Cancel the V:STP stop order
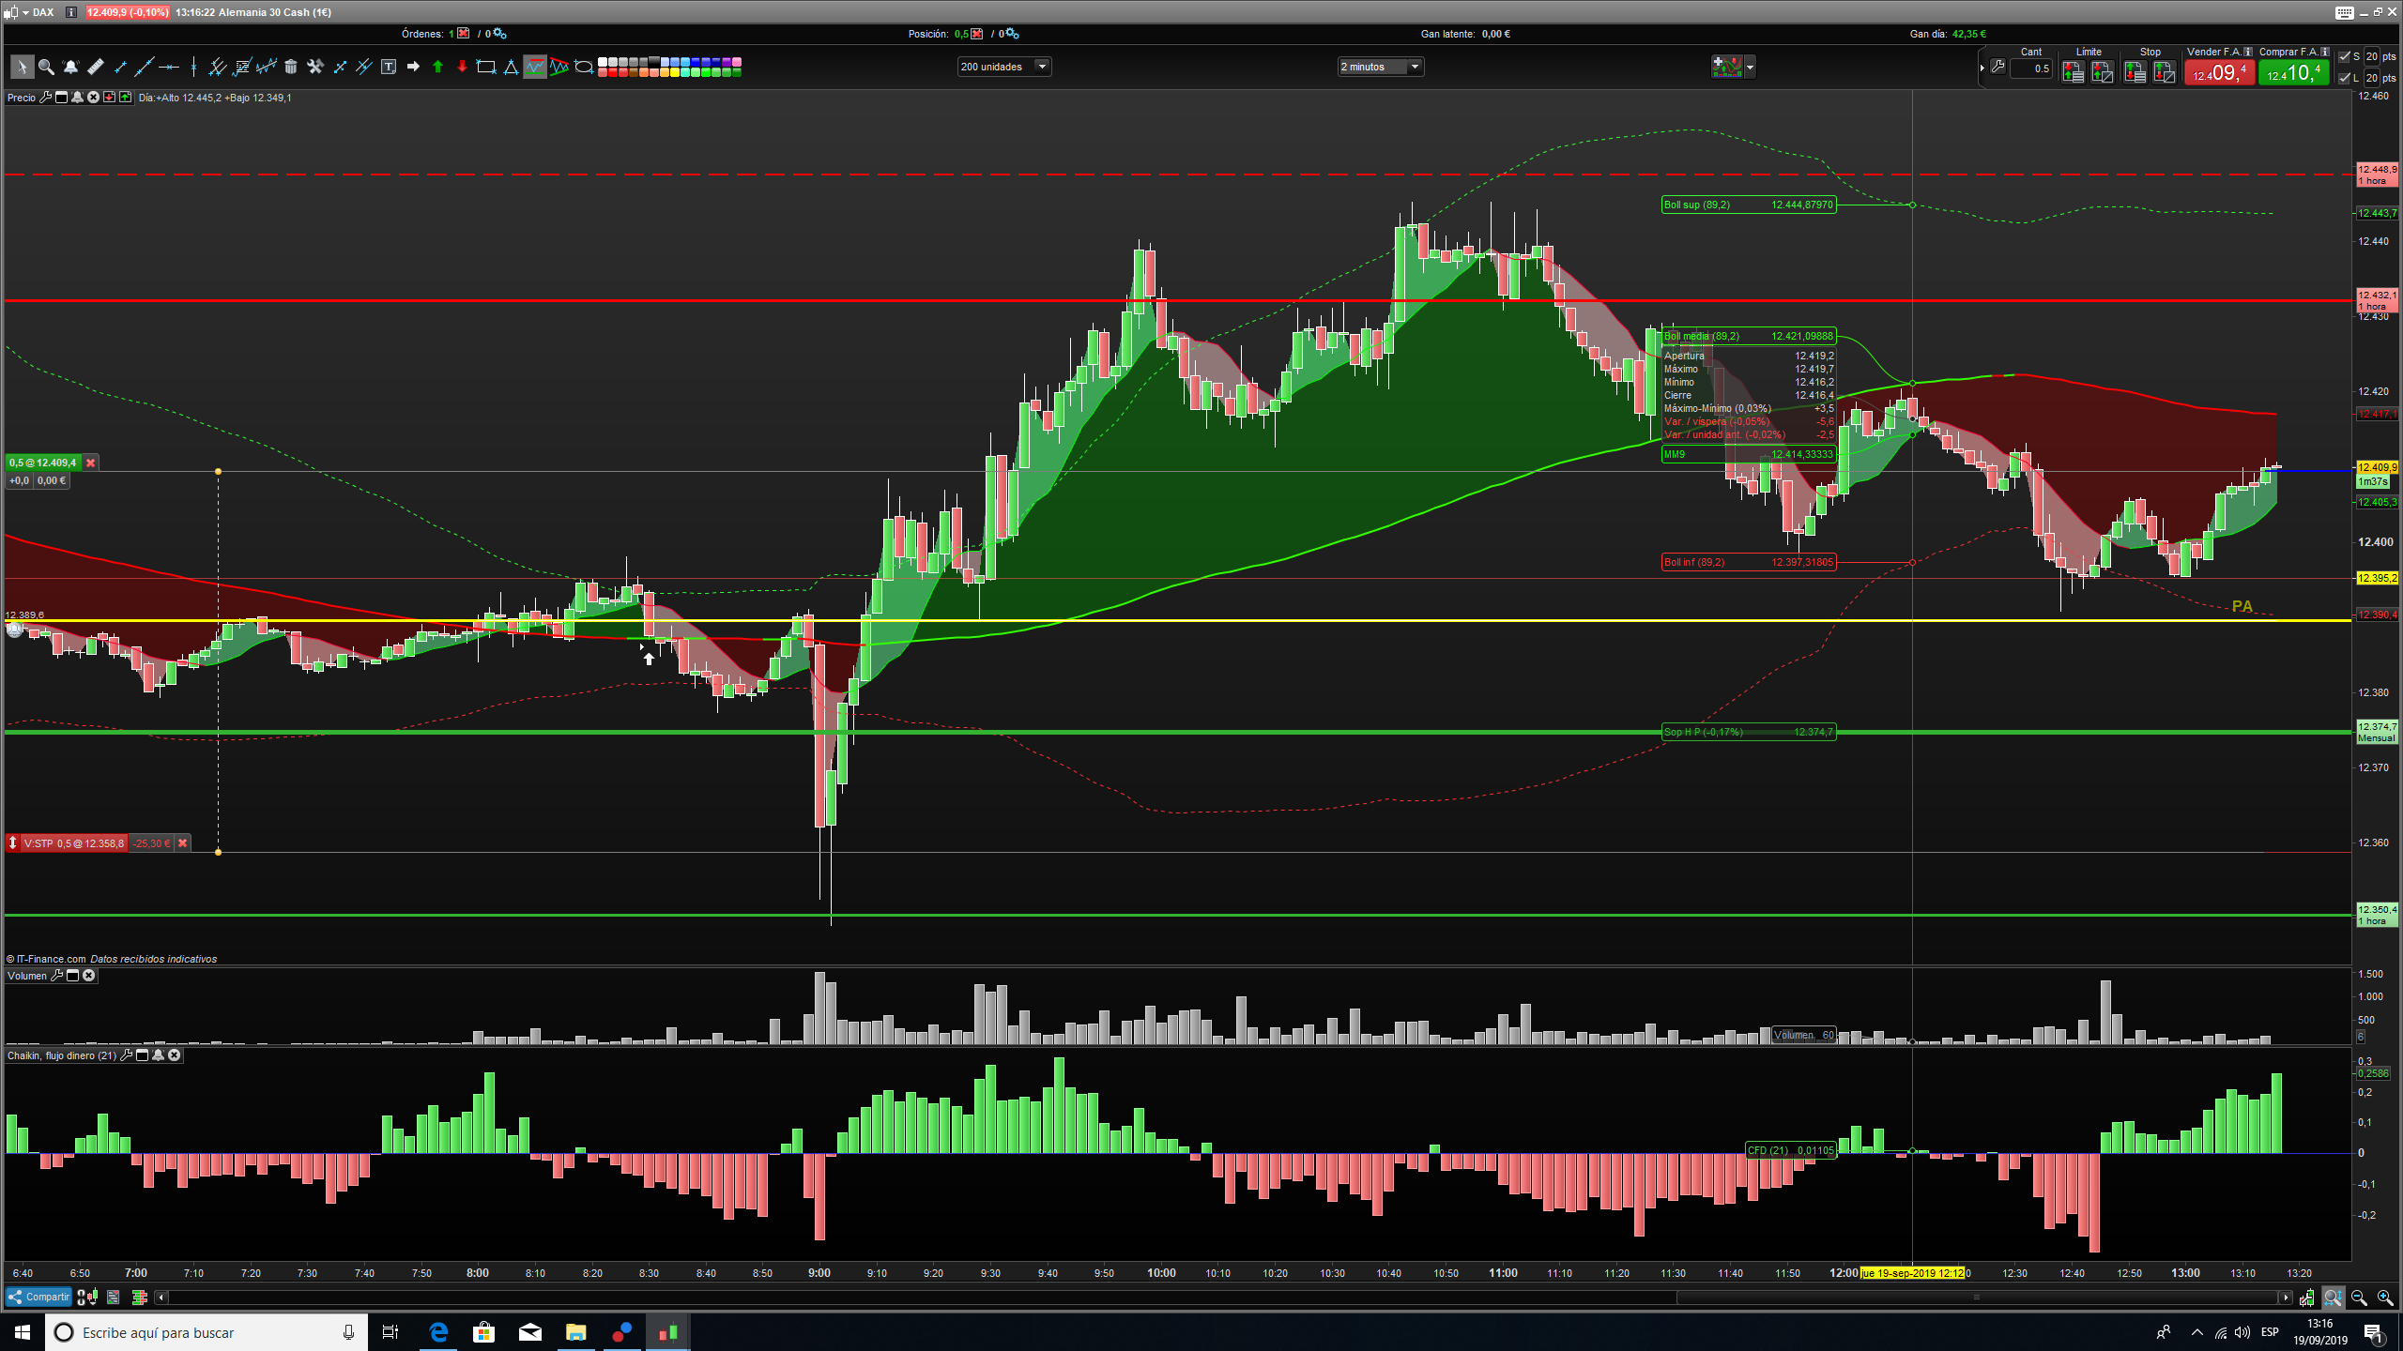Image resolution: width=2403 pixels, height=1351 pixels. pyautogui.click(x=183, y=843)
